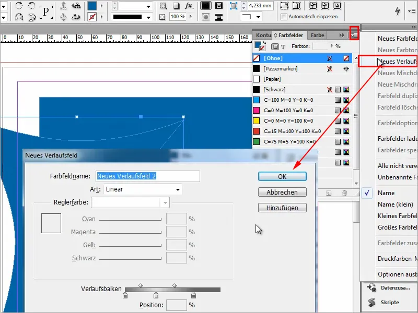Image resolution: width=418 pixels, height=313 pixels.
Task: Select the next object icon
Action: (76, 17)
